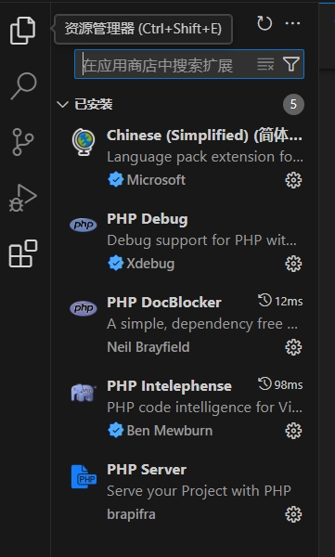
Task: Open the manage gear for PHP Server
Action: coord(293,514)
